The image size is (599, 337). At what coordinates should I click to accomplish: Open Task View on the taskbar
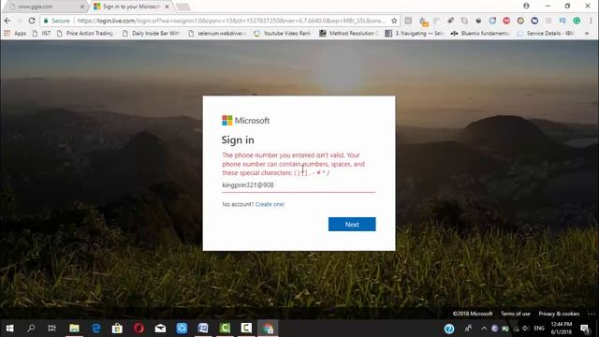point(52,329)
